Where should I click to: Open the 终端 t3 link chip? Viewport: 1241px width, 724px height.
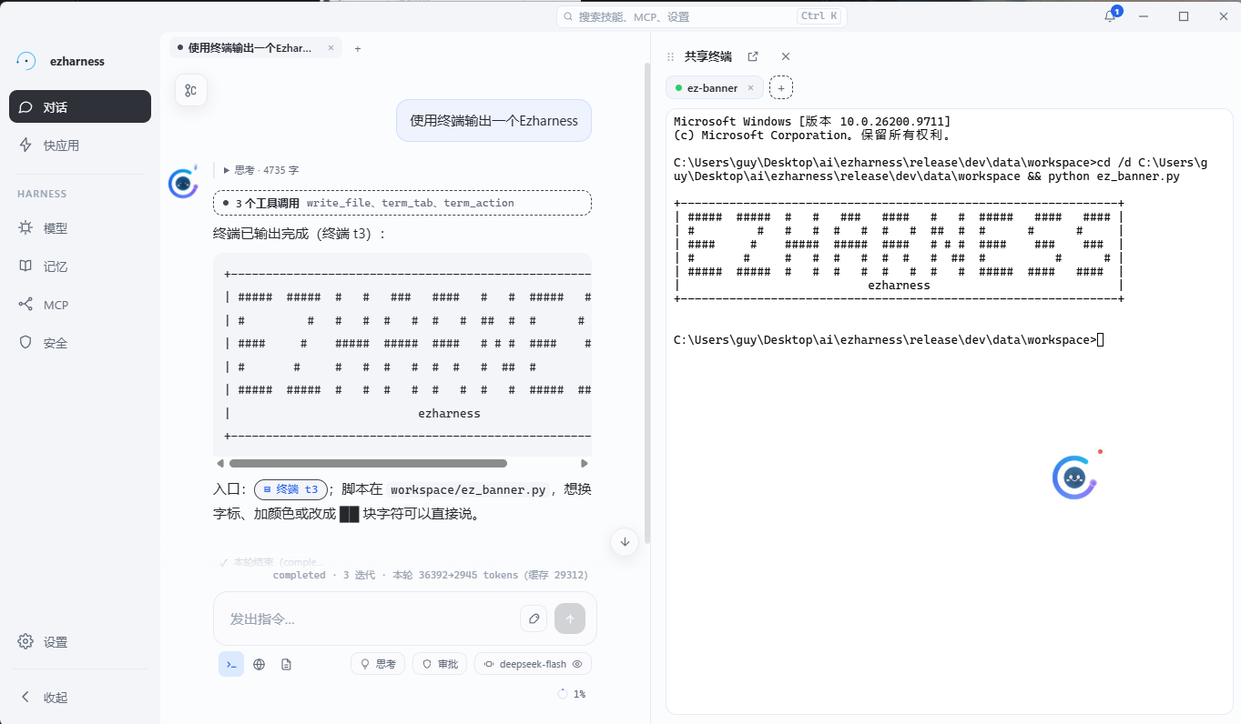point(290,489)
